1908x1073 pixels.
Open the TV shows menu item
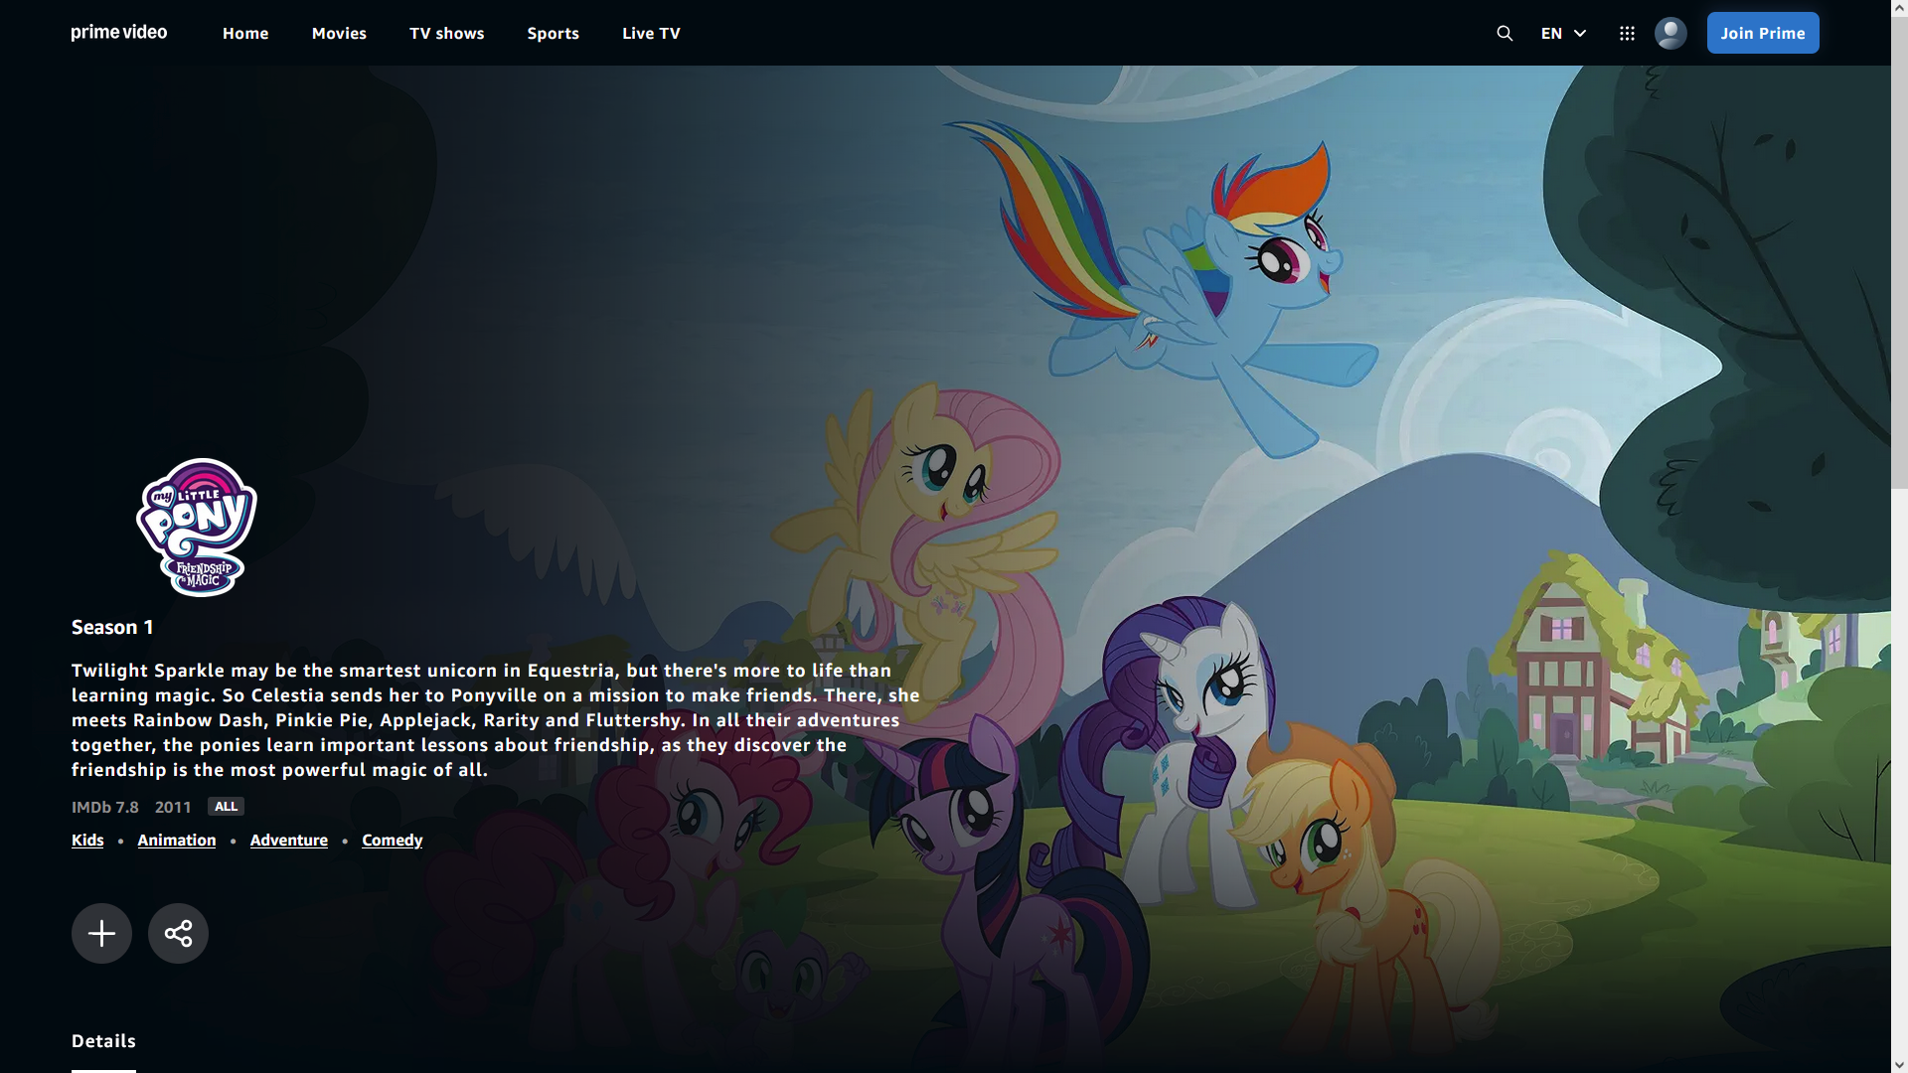coord(447,33)
